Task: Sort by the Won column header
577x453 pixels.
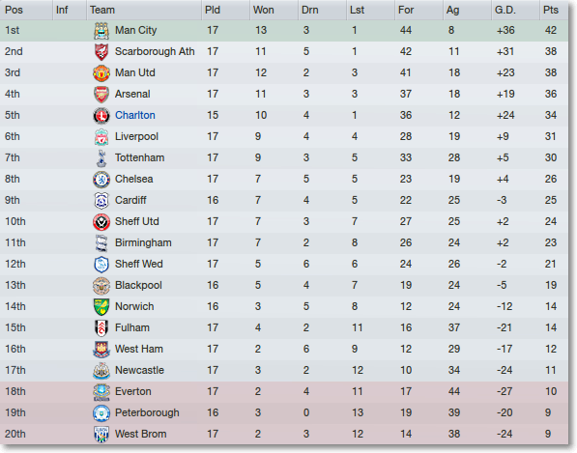Action: click(264, 10)
